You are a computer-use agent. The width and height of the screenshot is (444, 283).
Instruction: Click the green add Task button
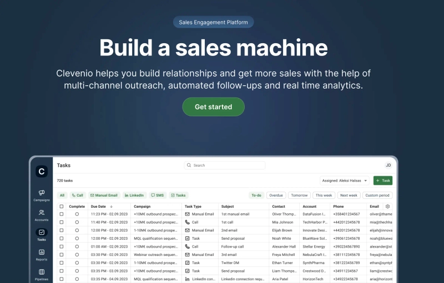(x=382, y=181)
